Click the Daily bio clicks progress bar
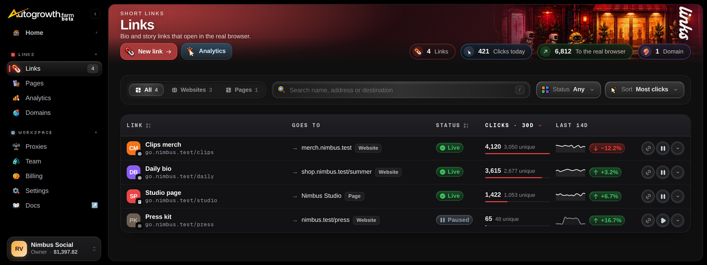Screen dimensions: 707x265 517,178
